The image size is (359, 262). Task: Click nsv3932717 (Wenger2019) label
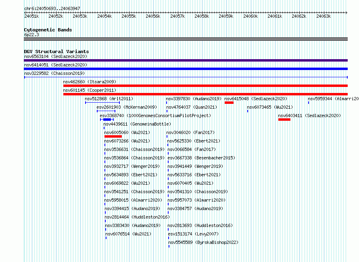click(132, 166)
